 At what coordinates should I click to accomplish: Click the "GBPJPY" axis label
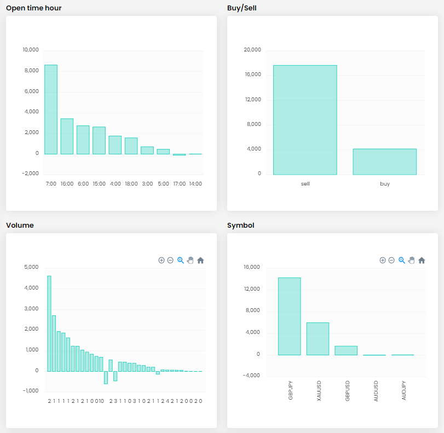pos(290,390)
